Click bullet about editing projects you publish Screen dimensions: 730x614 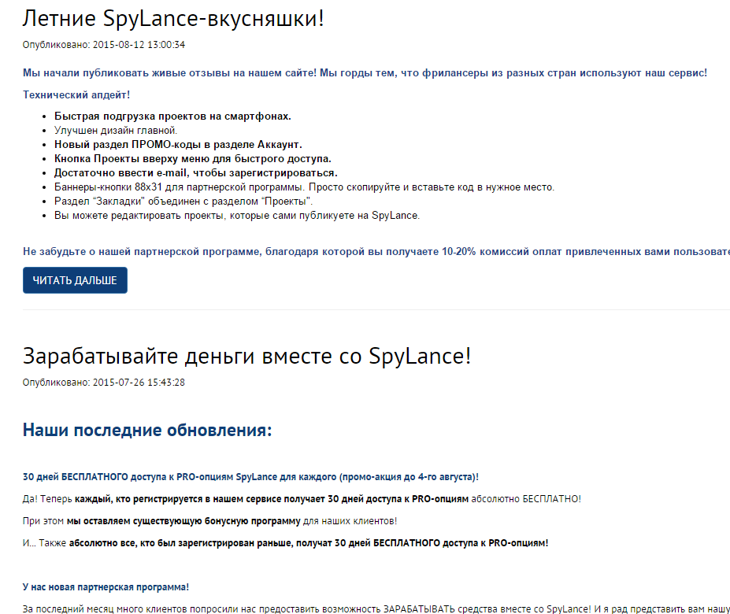(237, 215)
